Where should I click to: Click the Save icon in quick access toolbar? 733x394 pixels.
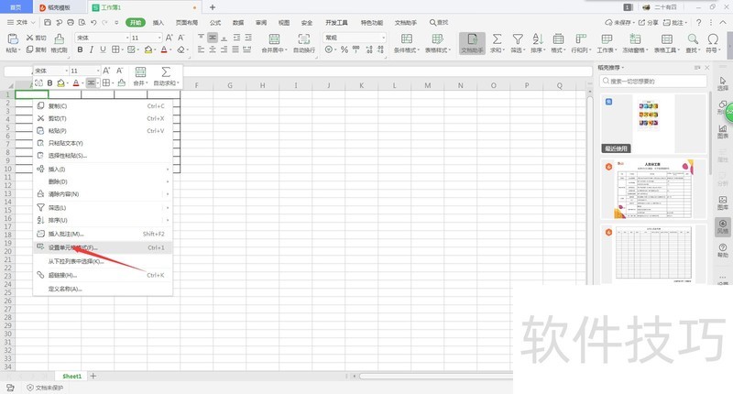(48, 22)
